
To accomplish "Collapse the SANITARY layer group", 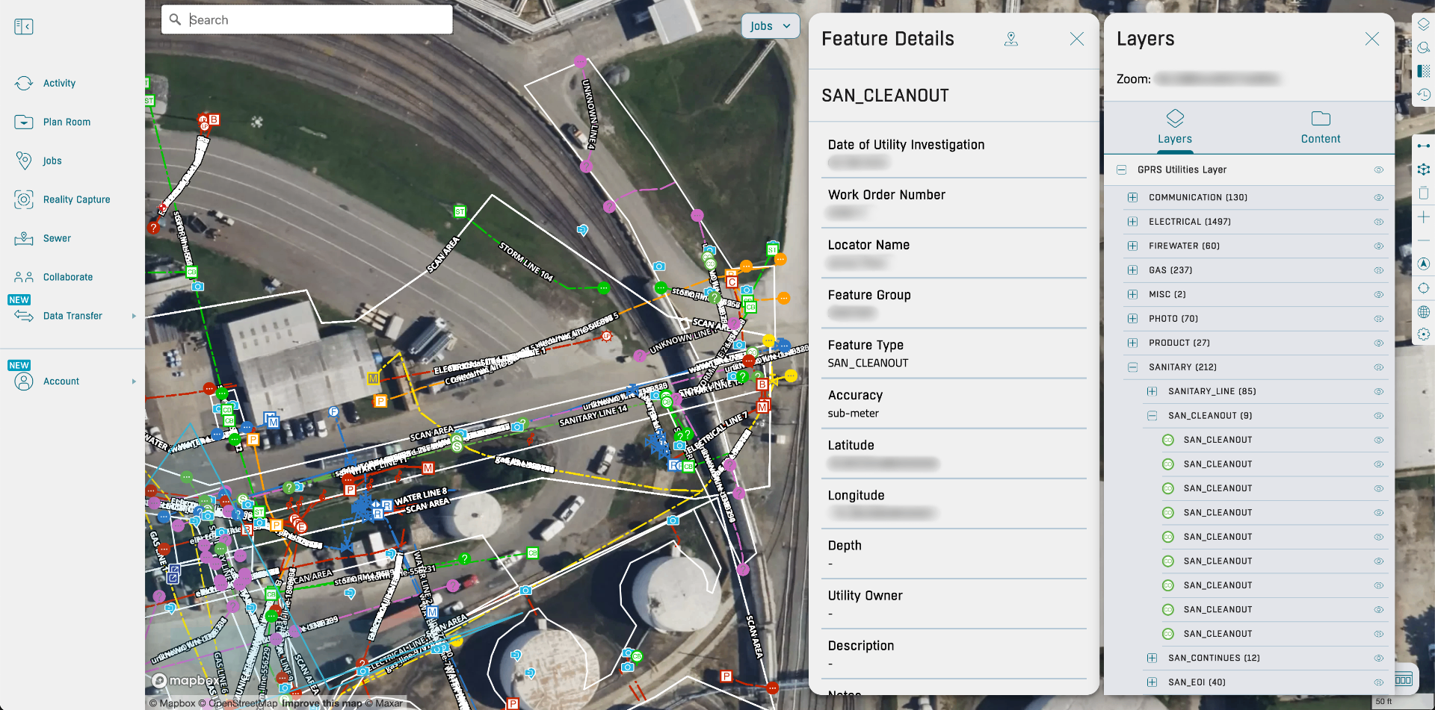I will point(1132,367).
